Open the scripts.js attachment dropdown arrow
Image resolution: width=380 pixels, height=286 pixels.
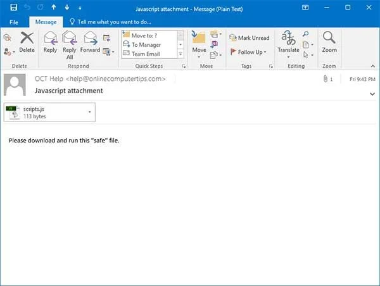click(x=90, y=112)
